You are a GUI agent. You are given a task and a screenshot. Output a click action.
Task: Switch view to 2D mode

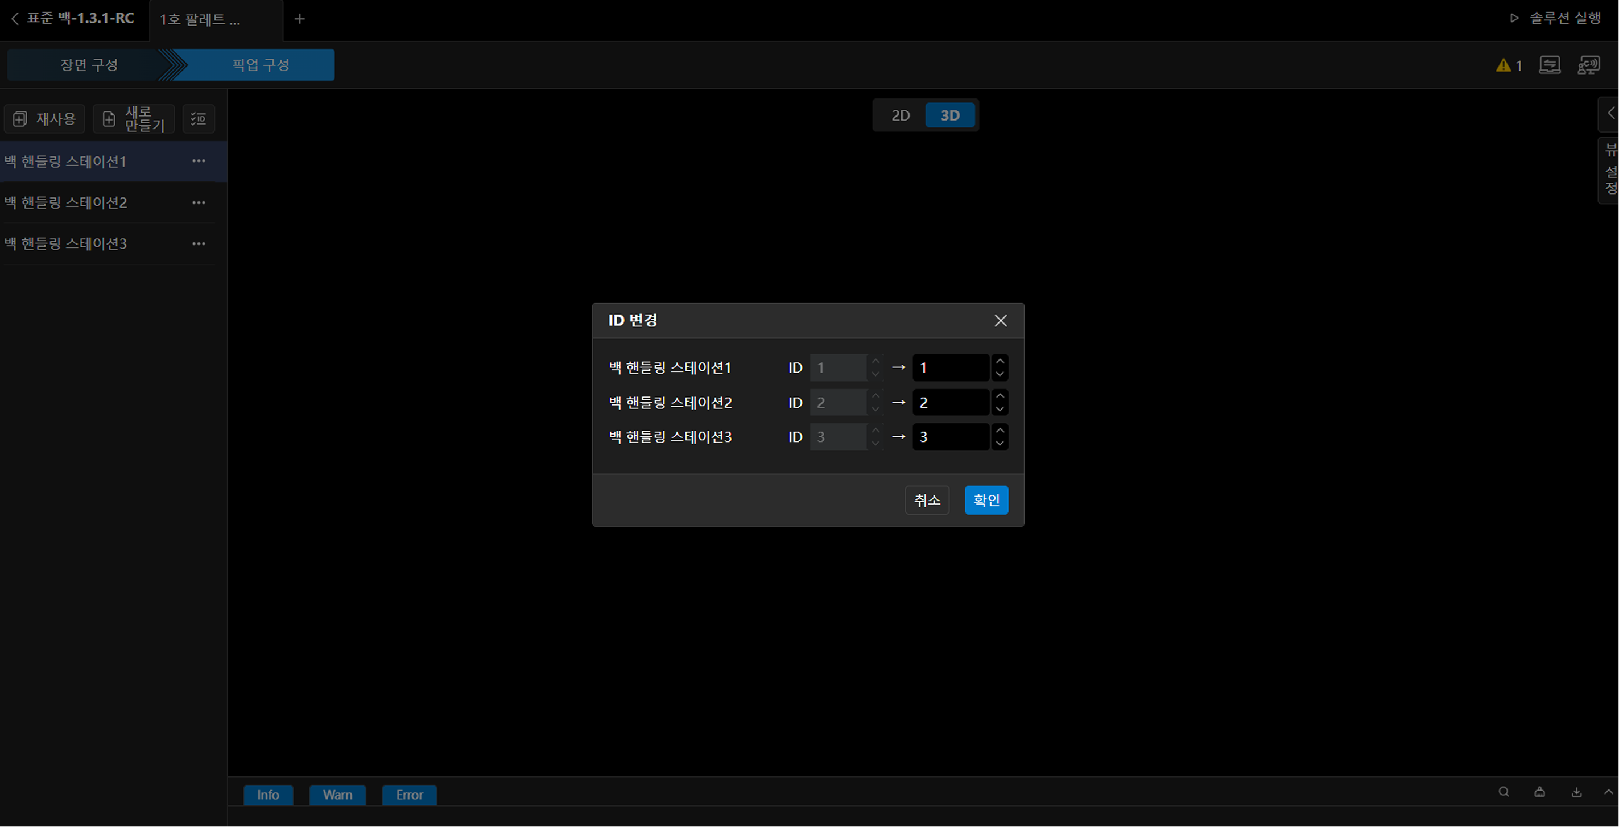tap(900, 115)
